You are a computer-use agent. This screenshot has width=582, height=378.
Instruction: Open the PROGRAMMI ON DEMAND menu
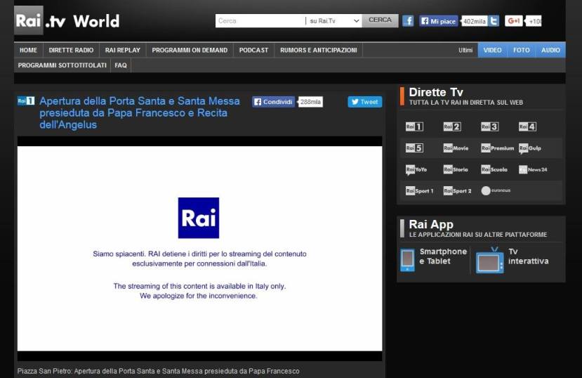190,51
